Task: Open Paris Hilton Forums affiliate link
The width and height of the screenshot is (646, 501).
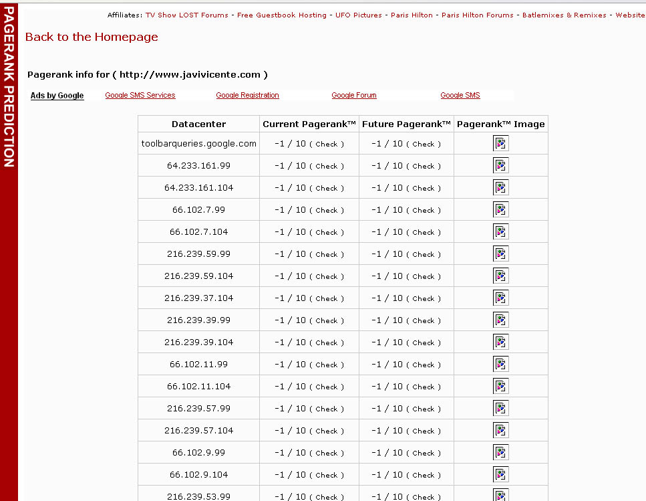Action: (x=478, y=15)
